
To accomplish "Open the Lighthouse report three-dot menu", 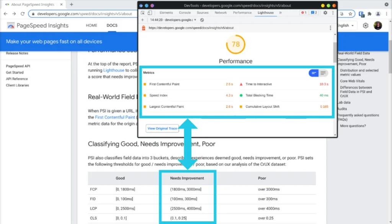I will click(x=330, y=28).
